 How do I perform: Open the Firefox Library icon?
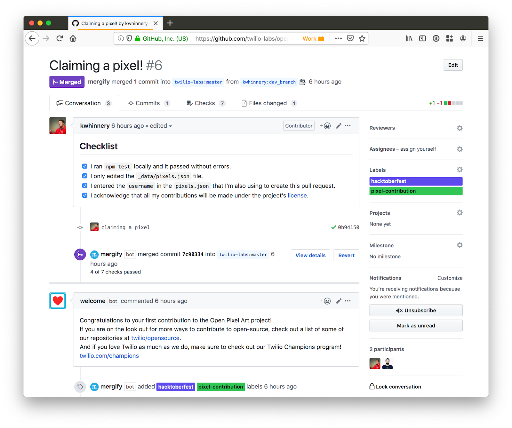click(409, 38)
